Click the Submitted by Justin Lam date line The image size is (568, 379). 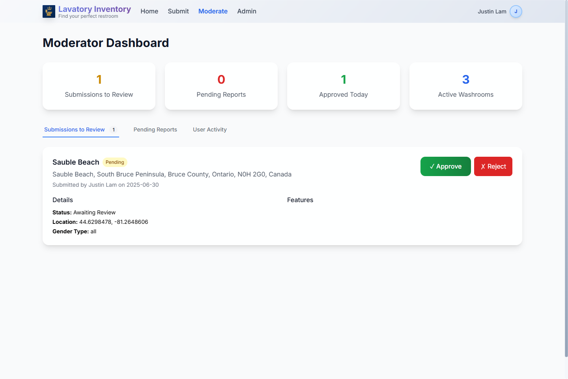106,185
